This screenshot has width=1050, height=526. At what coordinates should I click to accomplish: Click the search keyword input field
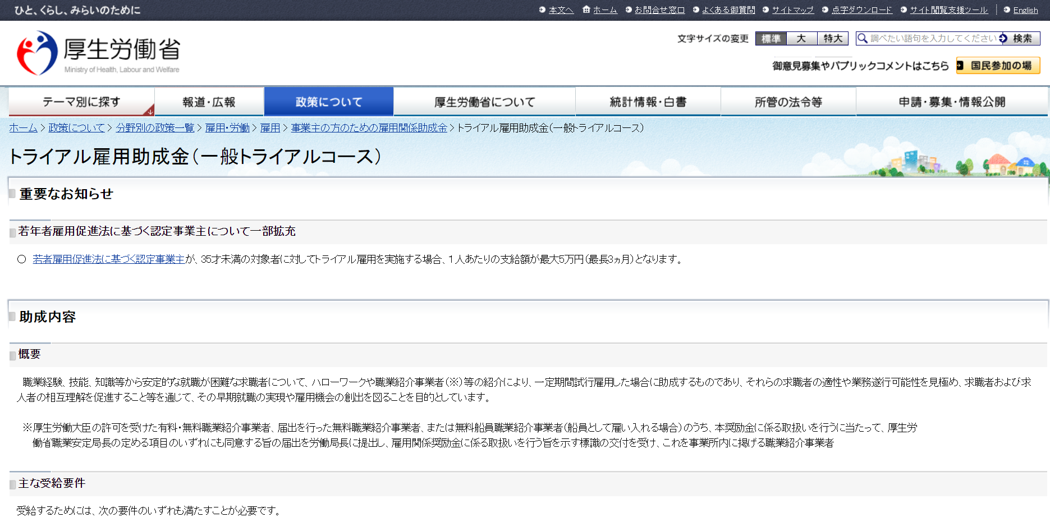point(933,38)
